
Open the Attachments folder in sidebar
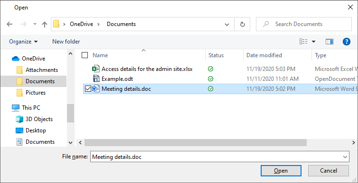point(42,70)
